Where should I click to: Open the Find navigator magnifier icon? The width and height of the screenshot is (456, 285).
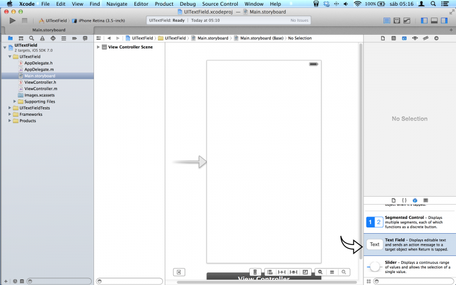(x=31, y=38)
